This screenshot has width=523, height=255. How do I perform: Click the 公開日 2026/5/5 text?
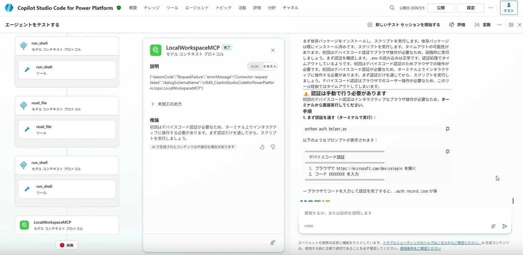click(x=412, y=8)
